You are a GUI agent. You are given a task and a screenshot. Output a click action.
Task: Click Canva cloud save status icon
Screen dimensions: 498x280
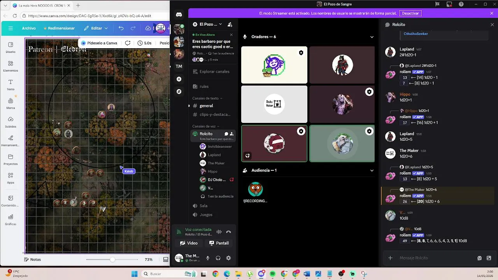148,28
